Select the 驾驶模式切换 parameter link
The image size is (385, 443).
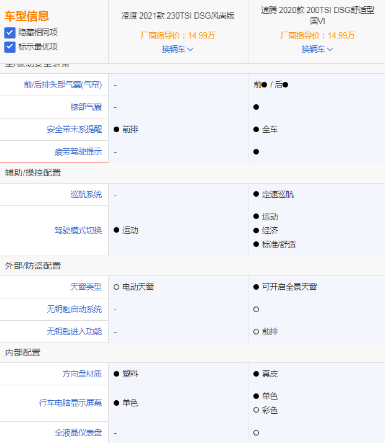click(x=78, y=230)
